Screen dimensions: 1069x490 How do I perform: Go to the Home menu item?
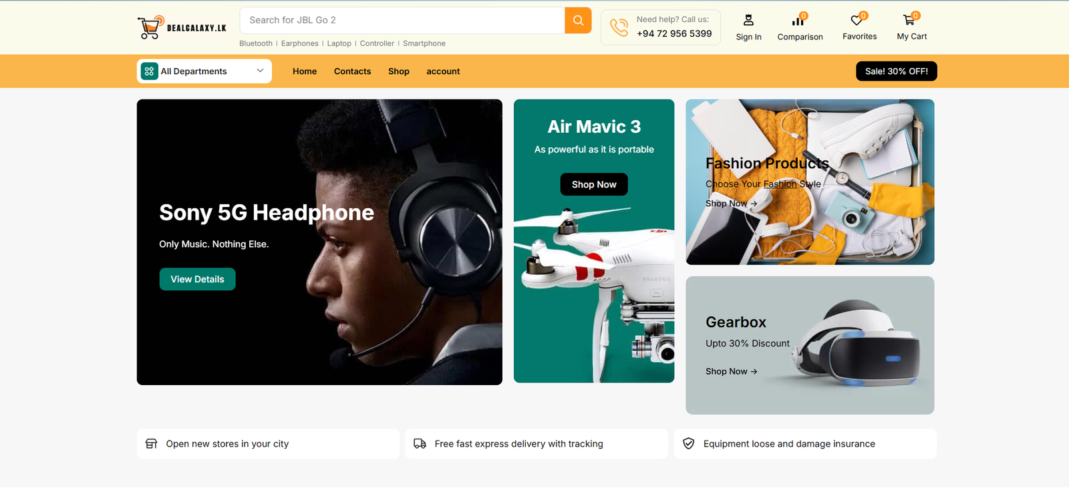coord(305,71)
